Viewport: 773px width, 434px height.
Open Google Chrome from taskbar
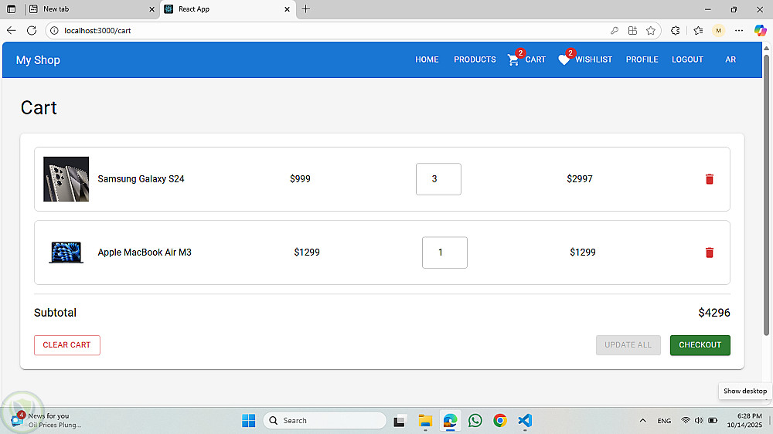point(500,421)
